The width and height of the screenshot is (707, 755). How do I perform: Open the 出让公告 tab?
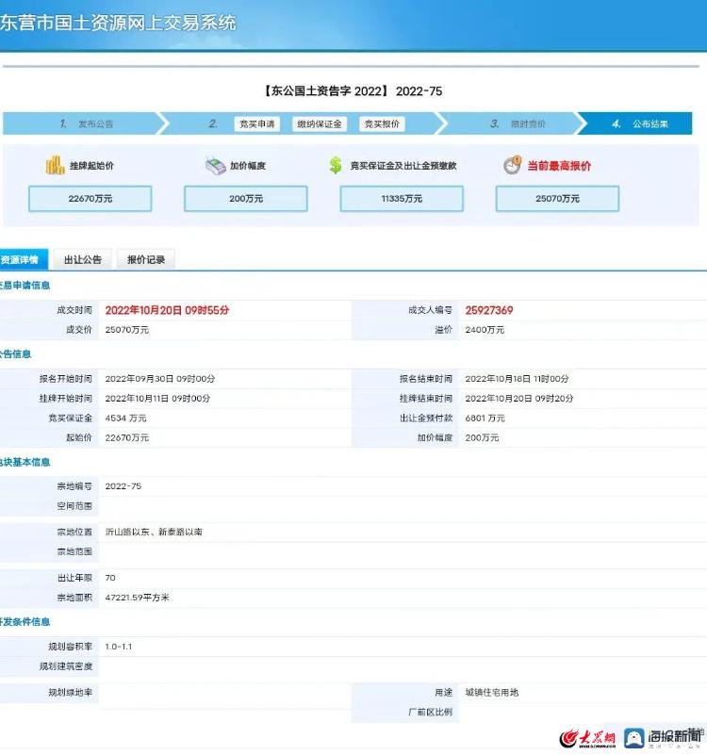83,259
